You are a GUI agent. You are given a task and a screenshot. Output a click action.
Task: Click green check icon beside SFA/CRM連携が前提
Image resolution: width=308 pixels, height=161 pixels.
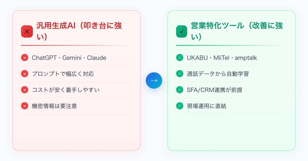[179, 90]
